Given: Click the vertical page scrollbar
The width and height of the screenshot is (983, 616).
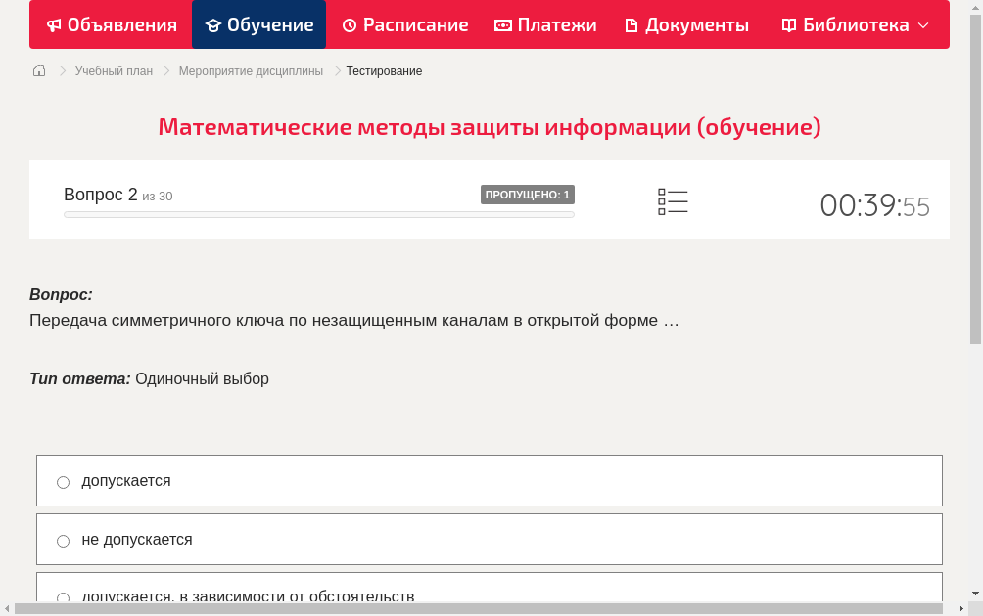Looking at the screenshot, I should [x=976, y=176].
